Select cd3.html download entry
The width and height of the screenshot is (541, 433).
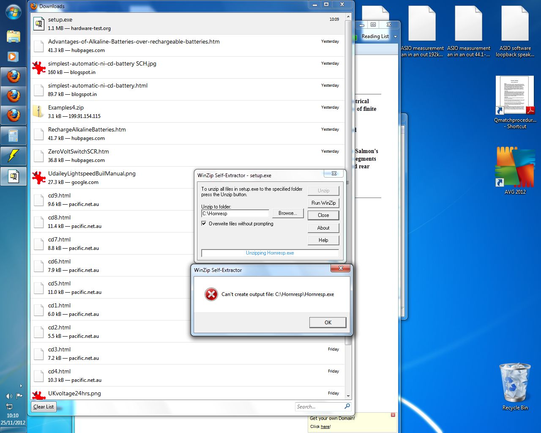pyautogui.click(x=188, y=354)
